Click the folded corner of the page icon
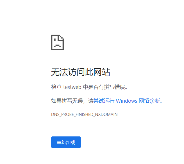The height and width of the screenshot is (164, 184). (x=62, y=38)
